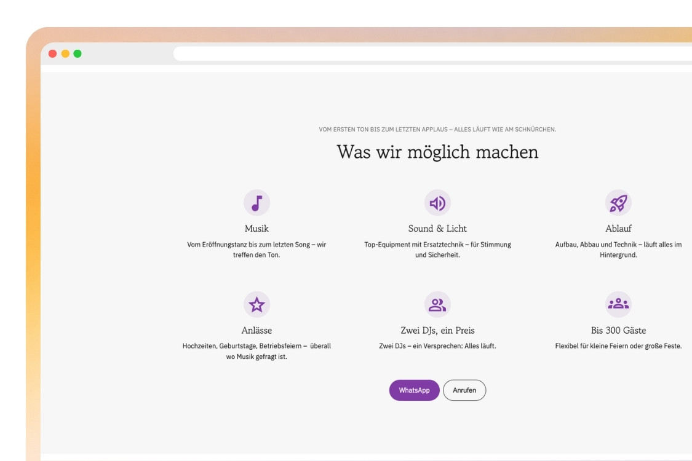The height and width of the screenshot is (461, 692).
Task: Click the Anrufen button
Action: 466,390
